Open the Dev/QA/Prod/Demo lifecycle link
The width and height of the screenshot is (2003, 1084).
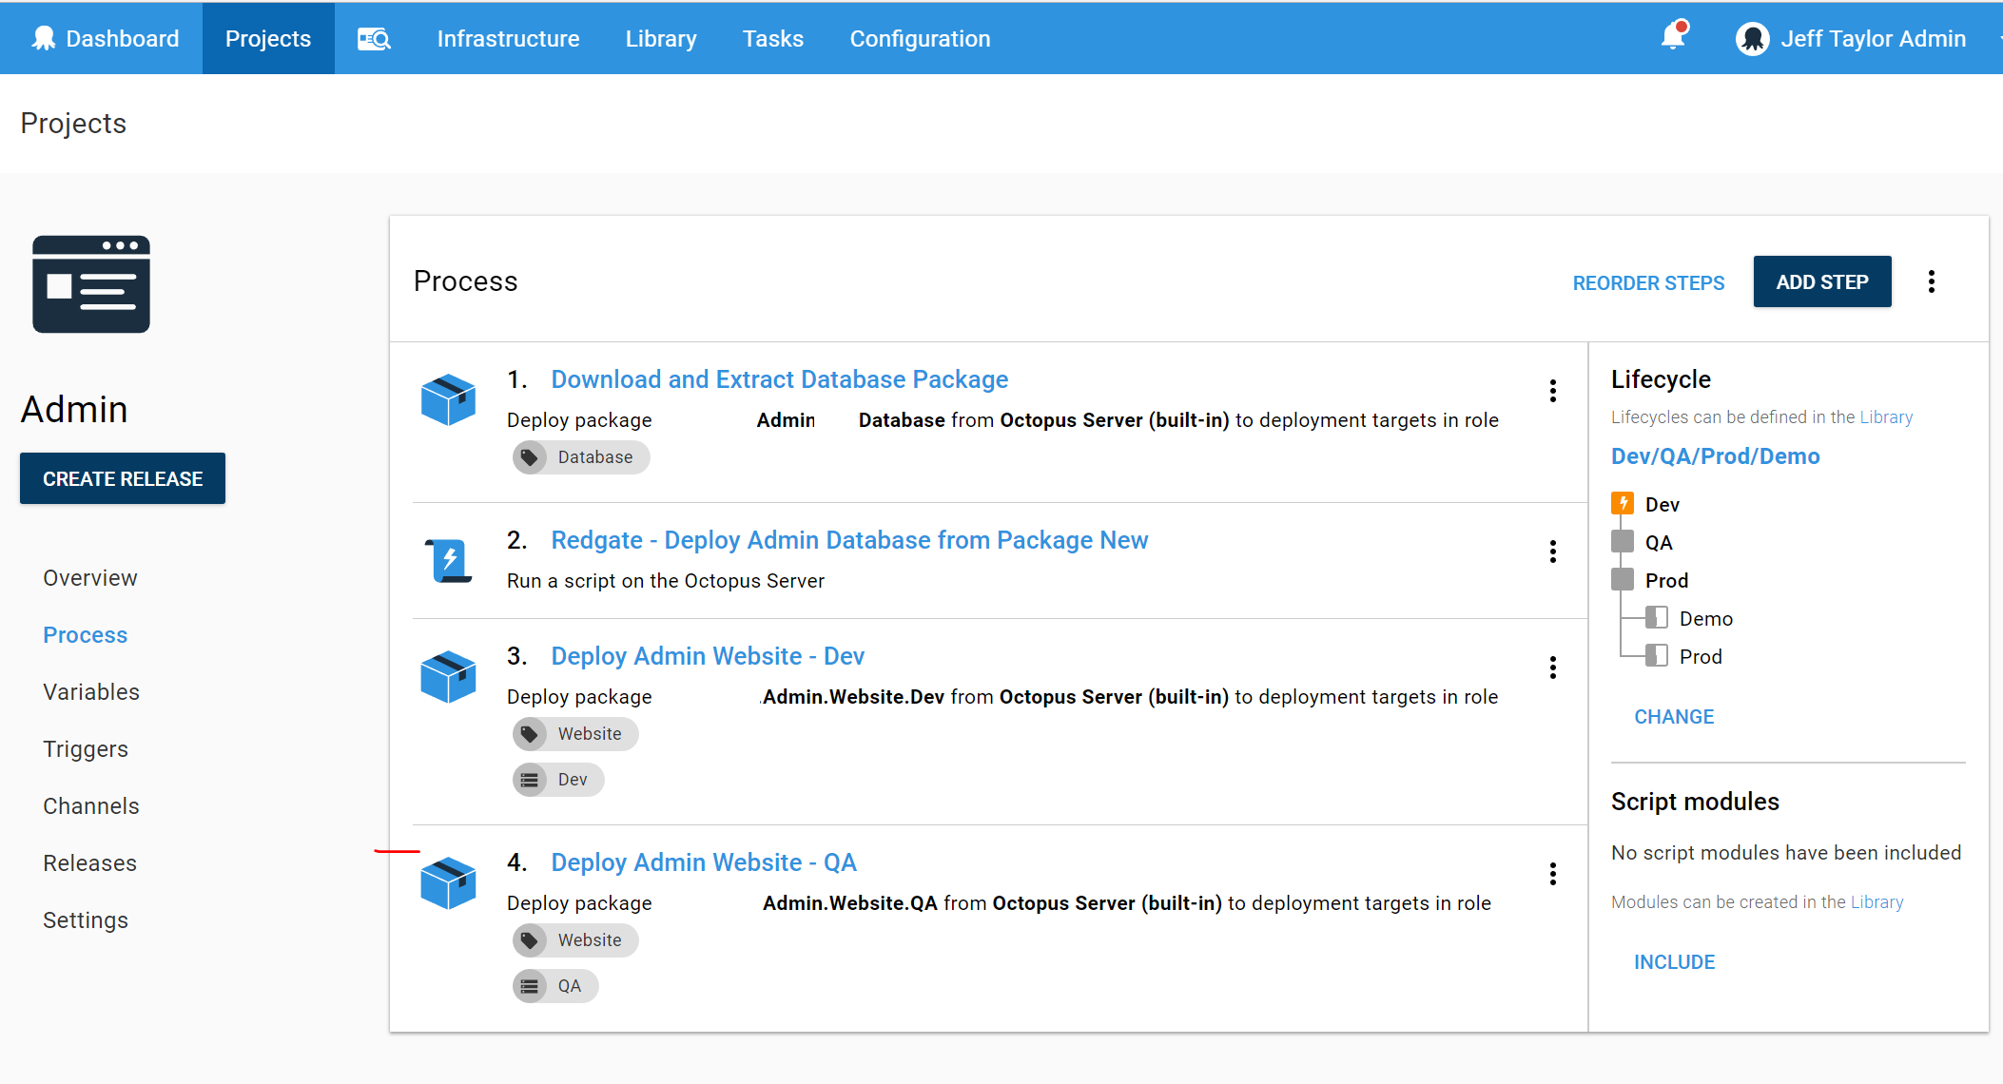1715,456
